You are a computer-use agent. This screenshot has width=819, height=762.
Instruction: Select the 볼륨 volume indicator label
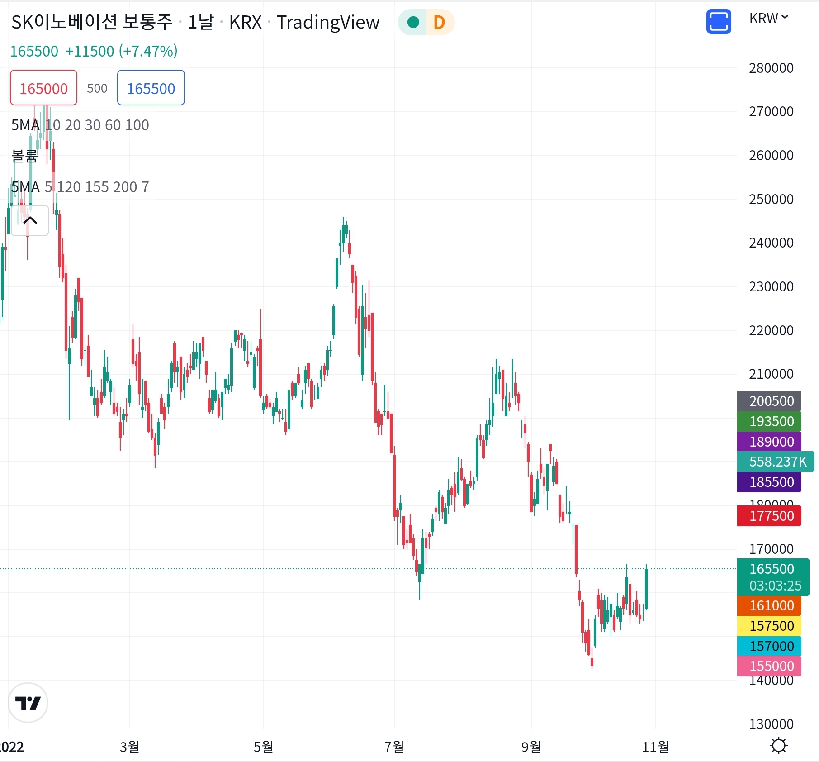pos(24,156)
